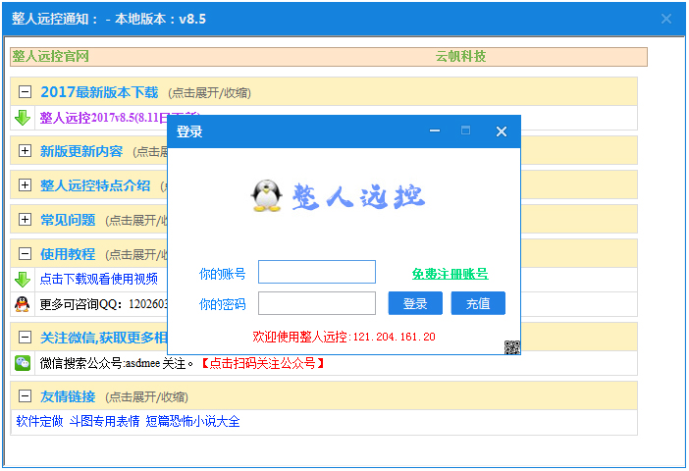Screen dimensions: 689x471
Task: Click 微信搜索公众号:asdmee text
Action: (x=117, y=363)
